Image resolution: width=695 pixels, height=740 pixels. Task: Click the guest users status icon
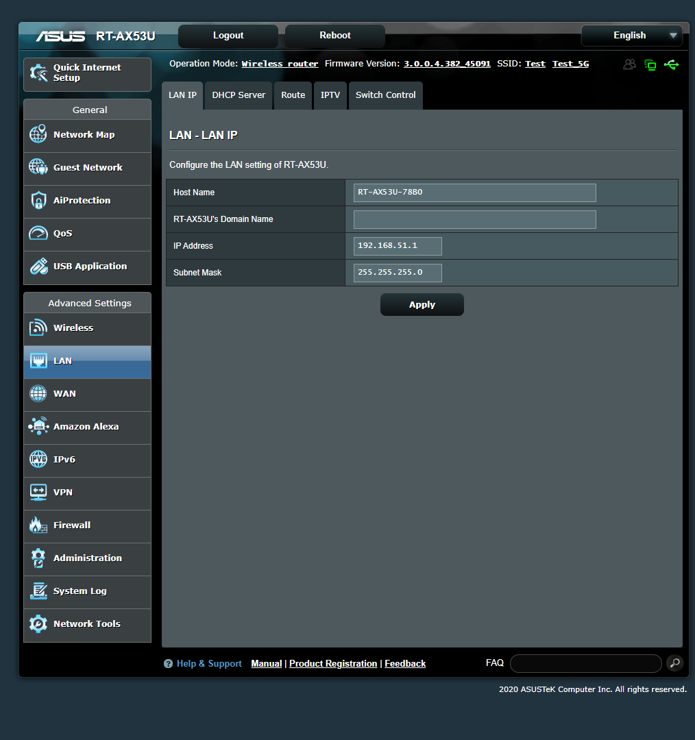(x=629, y=64)
